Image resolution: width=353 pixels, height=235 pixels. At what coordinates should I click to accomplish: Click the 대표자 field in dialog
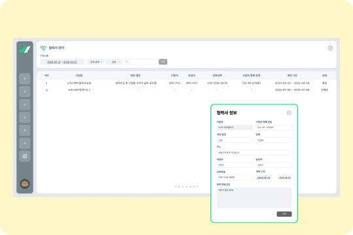235,165
